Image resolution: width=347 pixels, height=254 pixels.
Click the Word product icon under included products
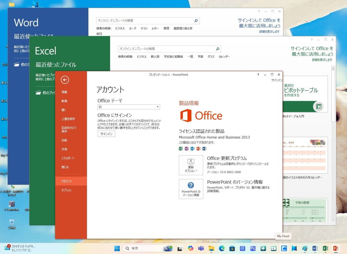(204, 149)
